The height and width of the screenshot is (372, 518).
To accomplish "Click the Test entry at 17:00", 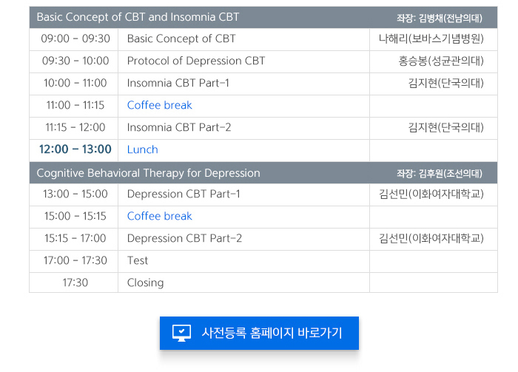I will [138, 260].
